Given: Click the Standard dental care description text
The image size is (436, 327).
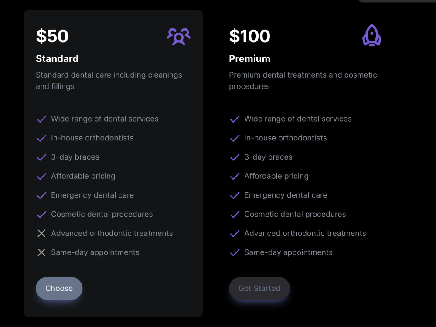Looking at the screenshot, I should coord(109,81).
